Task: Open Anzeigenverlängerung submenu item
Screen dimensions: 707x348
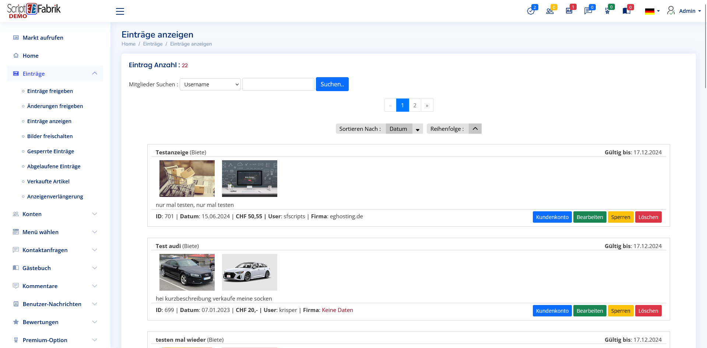Action: tap(55, 197)
